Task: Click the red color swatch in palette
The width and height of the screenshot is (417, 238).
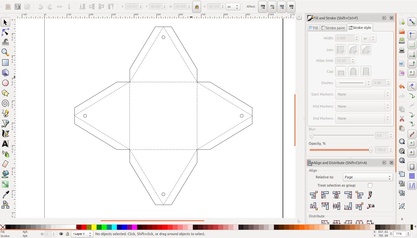Action: 84,227
